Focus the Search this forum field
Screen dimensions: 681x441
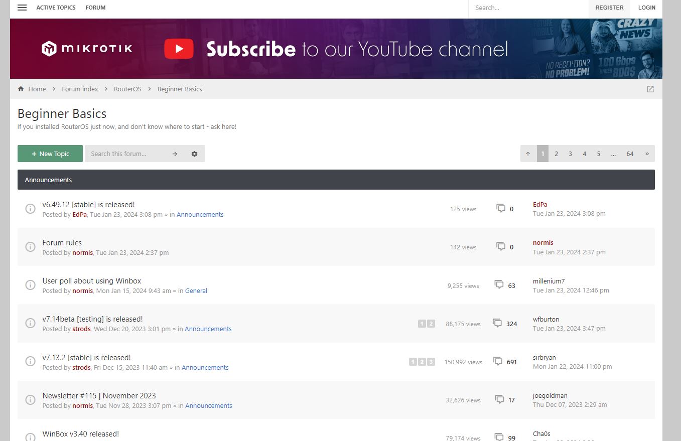126,154
